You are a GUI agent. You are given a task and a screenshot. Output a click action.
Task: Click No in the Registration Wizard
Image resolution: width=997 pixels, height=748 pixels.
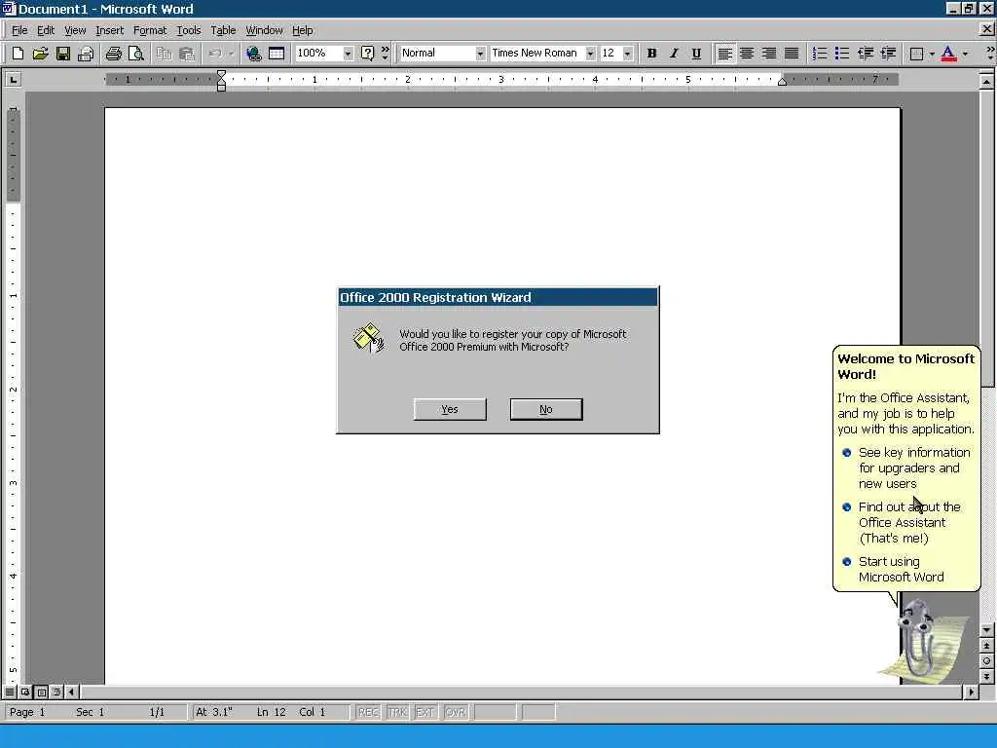pyautogui.click(x=545, y=409)
